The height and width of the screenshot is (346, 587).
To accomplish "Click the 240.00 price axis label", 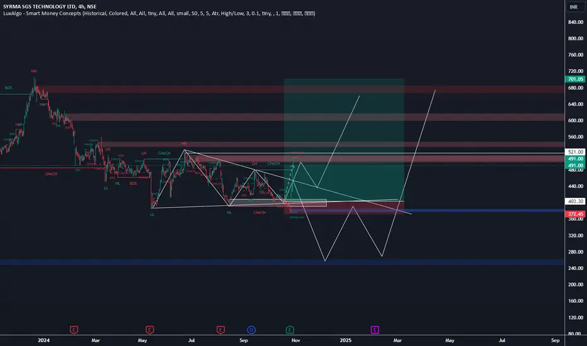I will (576, 268).
